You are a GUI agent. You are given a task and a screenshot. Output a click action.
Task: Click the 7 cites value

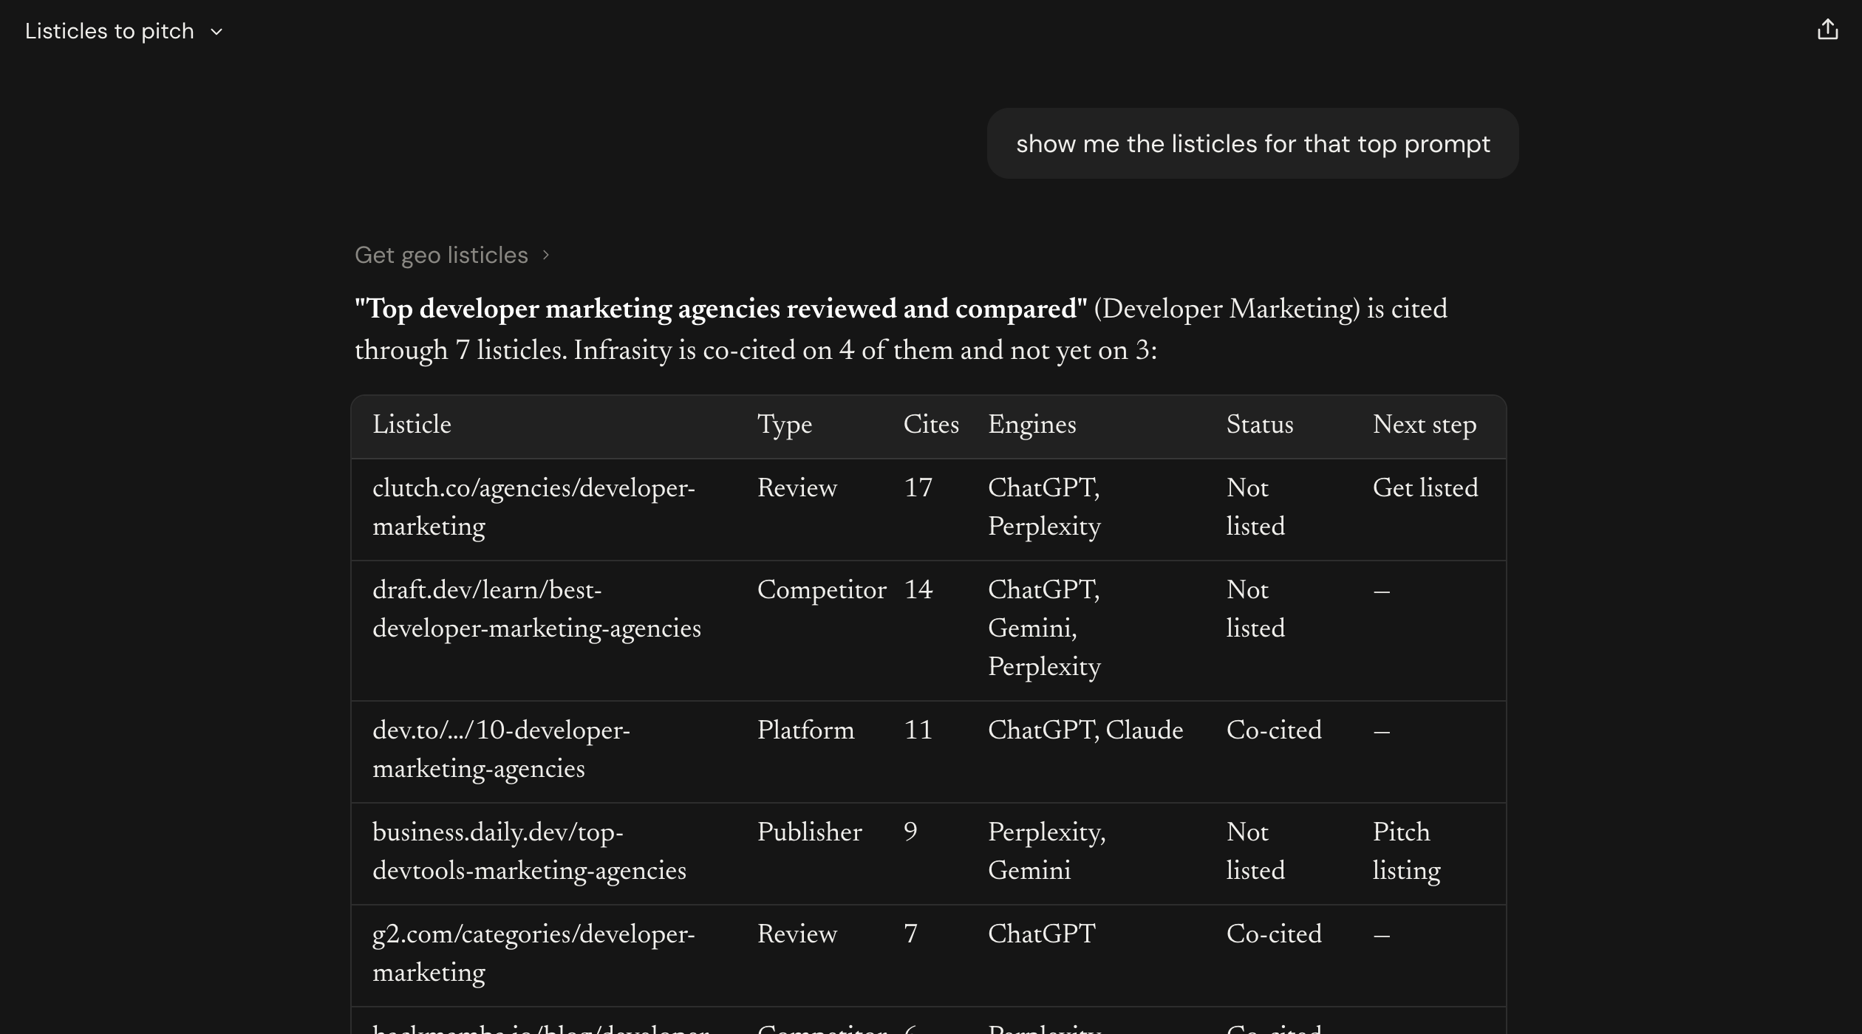[x=910, y=934]
